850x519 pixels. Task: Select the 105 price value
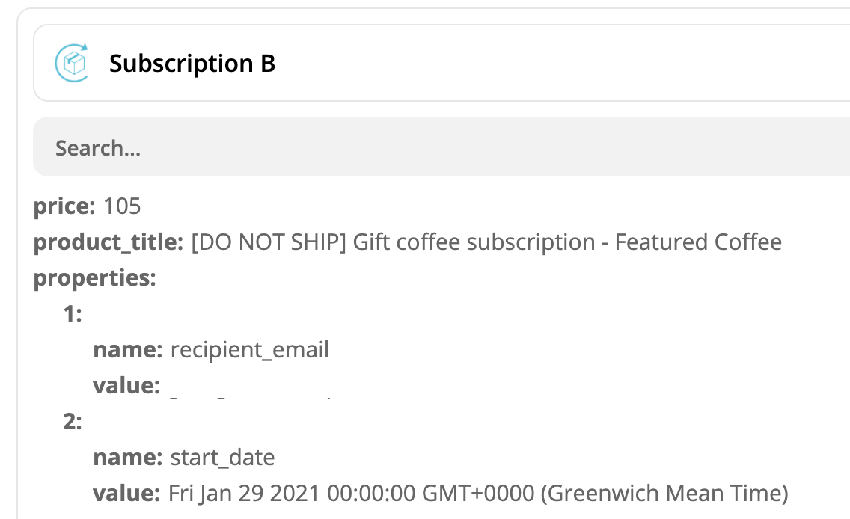click(122, 206)
